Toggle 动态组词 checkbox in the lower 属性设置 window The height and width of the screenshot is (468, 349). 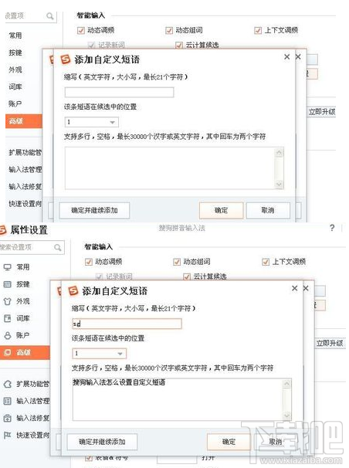point(177,262)
